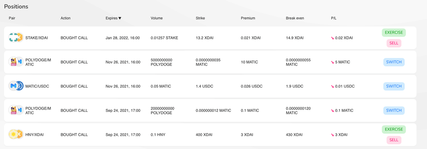This screenshot has width=427, height=149.
Task: Click the HNY/XDAI pair token icon
Action: [16, 135]
